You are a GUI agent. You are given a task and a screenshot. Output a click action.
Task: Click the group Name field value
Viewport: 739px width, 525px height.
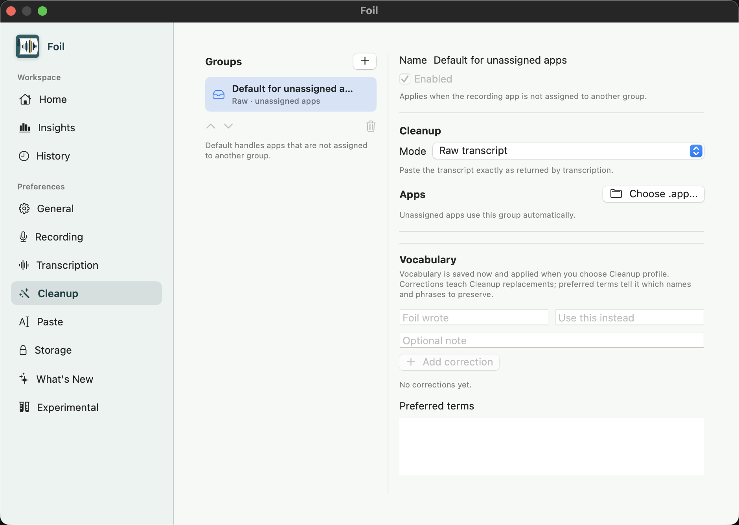click(x=500, y=60)
